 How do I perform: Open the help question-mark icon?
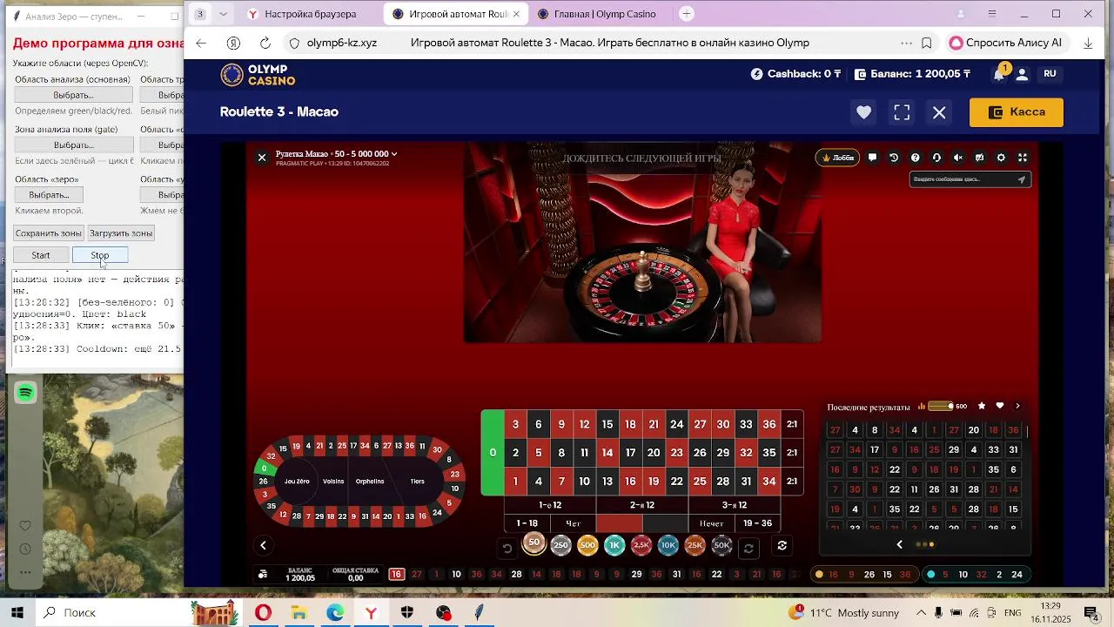[x=915, y=158]
